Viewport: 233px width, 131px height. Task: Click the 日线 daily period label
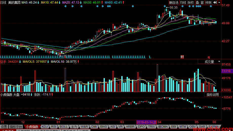pos(3,3)
